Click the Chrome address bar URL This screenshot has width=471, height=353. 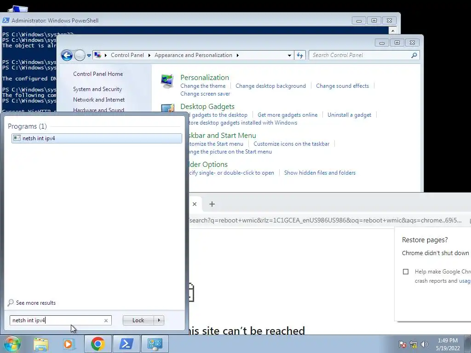pyautogui.click(x=325, y=220)
